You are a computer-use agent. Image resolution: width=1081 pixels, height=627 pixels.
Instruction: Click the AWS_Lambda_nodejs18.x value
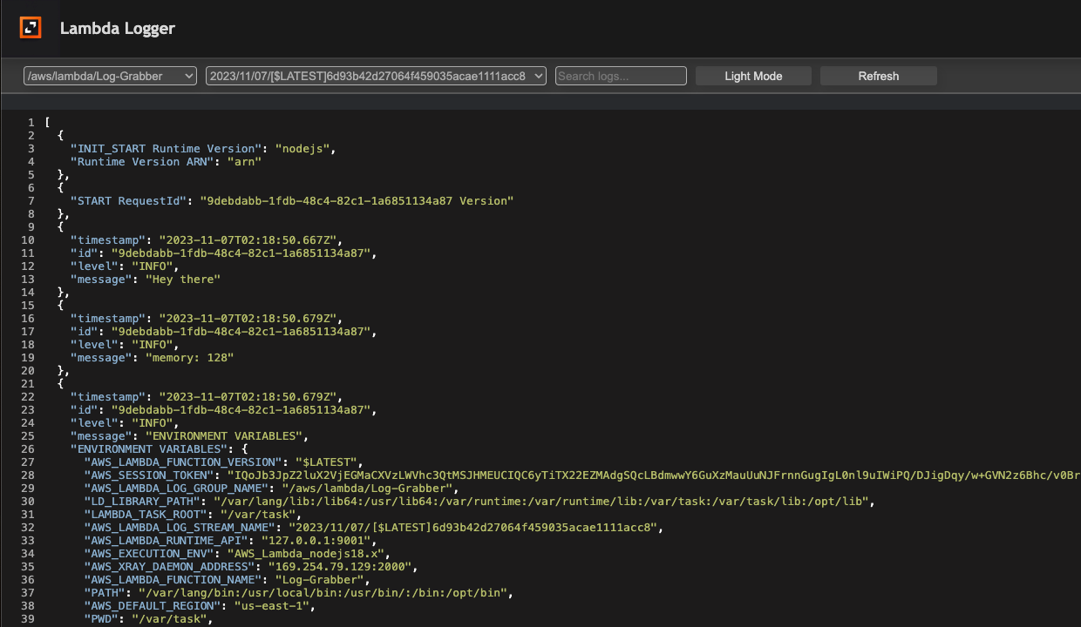307,553
